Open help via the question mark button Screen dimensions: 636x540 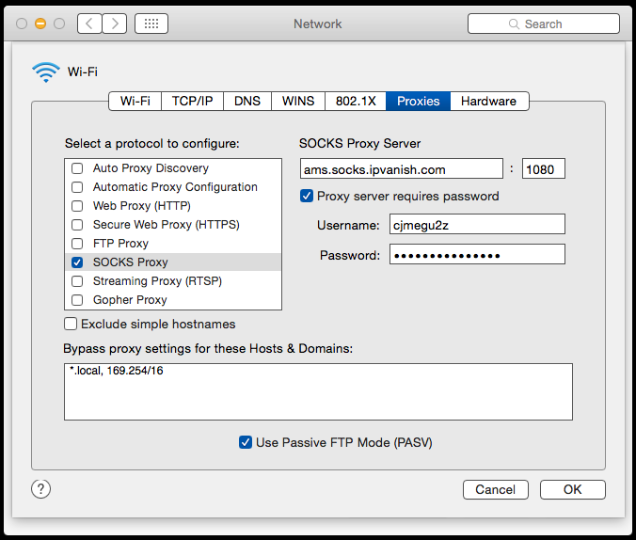coord(41,489)
